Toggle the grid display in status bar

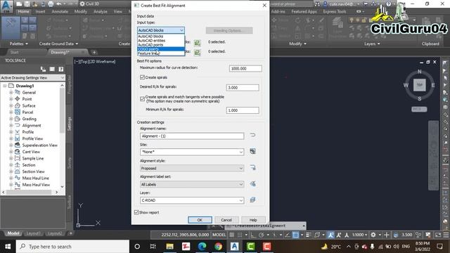[231, 235]
